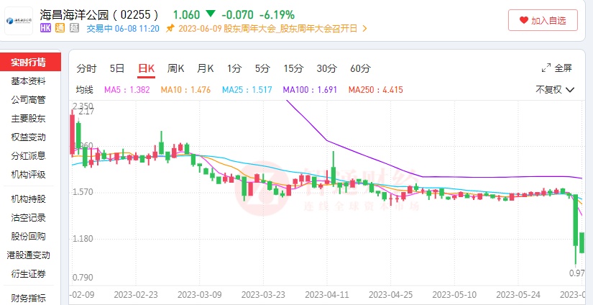Viewport: 593px width, 305px height.
Task: Select the 周K chart tab
Action: coord(176,68)
